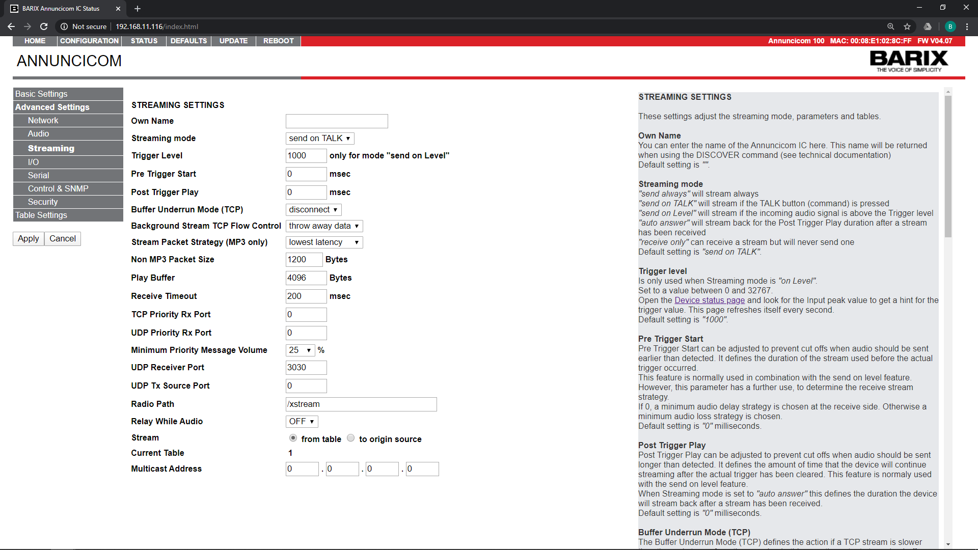This screenshot has height=550, width=978.
Task: Click the browser back arrow
Action: coord(11,26)
